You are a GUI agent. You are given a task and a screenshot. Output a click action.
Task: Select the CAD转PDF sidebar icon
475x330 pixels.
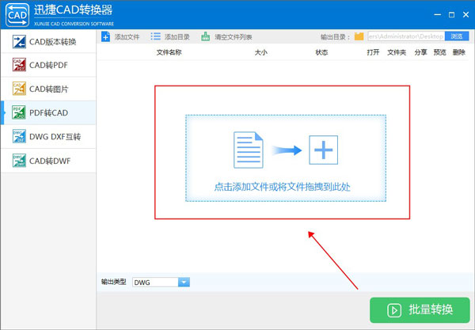tap(19, 65)
